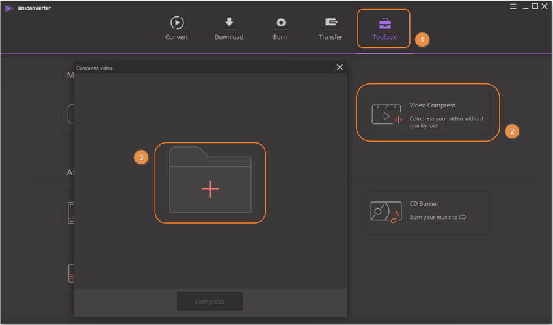Click the uniconverter logo in title bar

9,8
